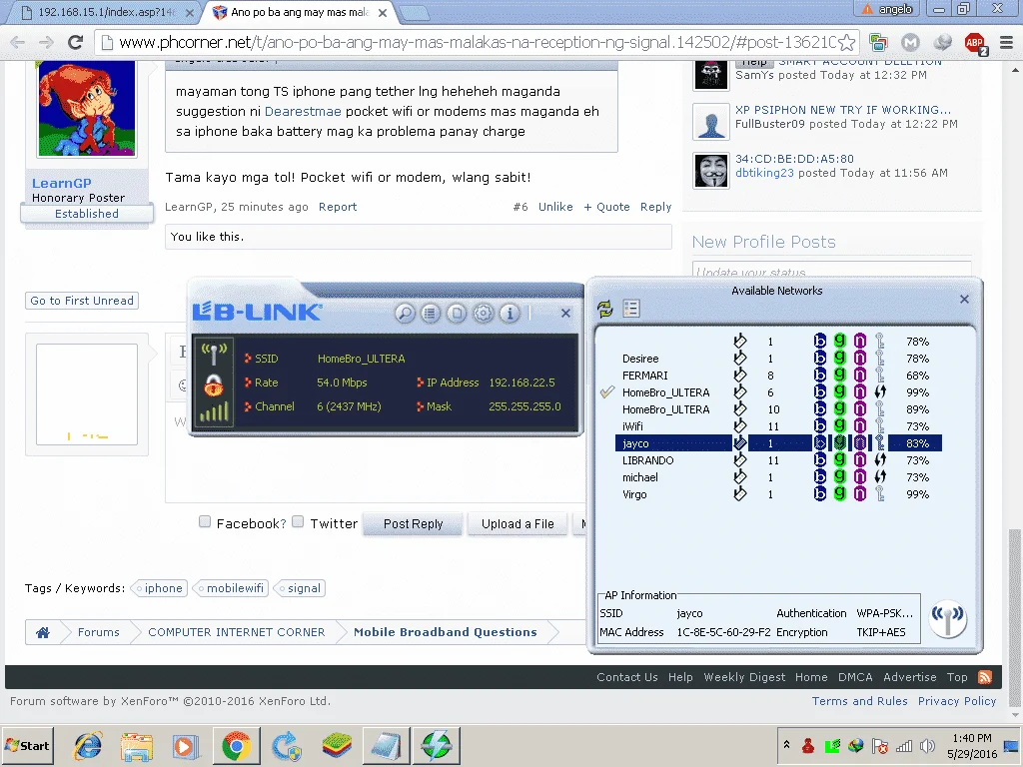Click Reply on post #6
Screen dimensions: 1023x767
click(x=655, y=207)
